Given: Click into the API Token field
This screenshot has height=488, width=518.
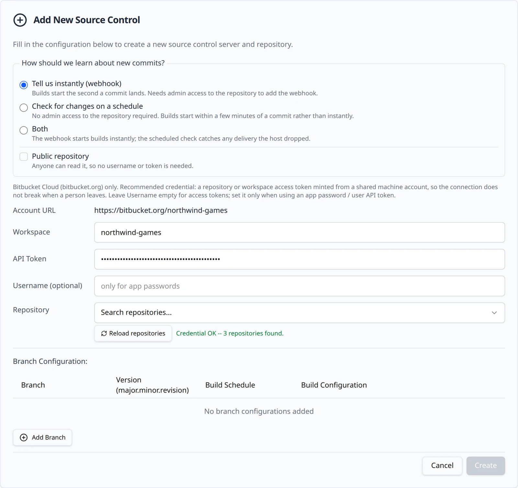Looking at the screenshot, I should coord(299,259).
